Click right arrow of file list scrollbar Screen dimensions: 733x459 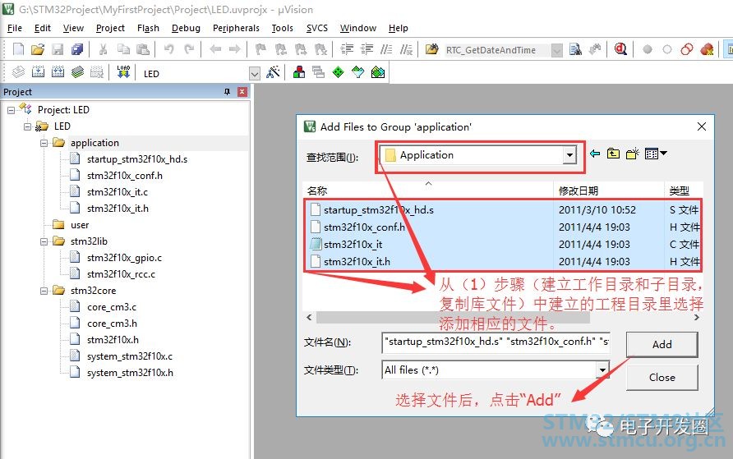(x=697, y=318)
